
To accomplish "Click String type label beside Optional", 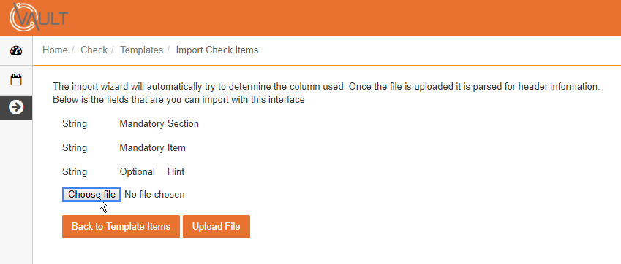I will (75, 172).
